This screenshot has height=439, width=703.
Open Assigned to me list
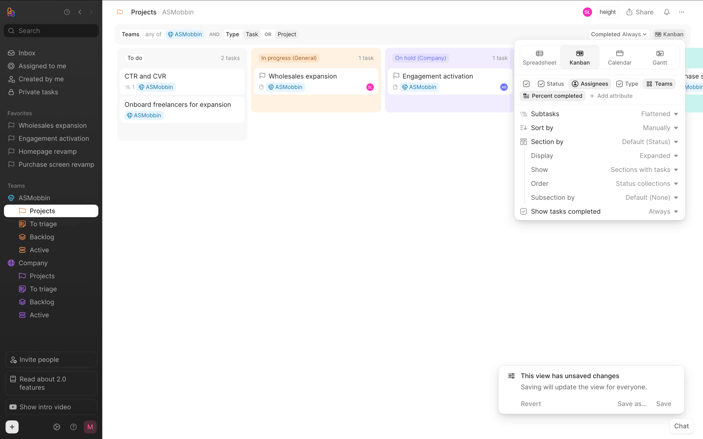(51, 66)
